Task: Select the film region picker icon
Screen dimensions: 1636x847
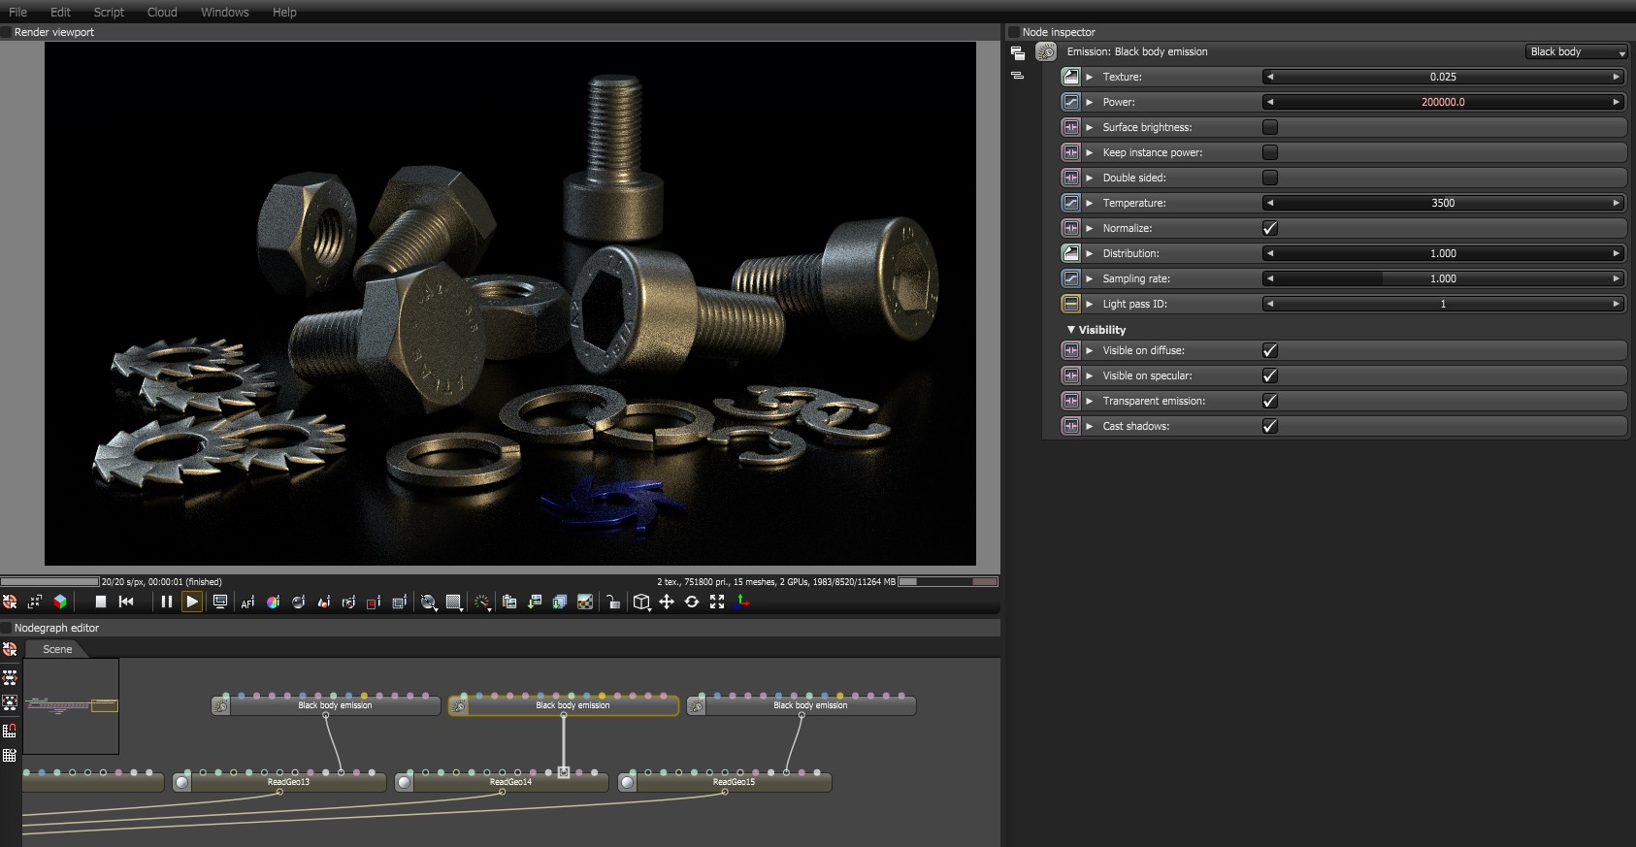Action: tap(399, 603)
